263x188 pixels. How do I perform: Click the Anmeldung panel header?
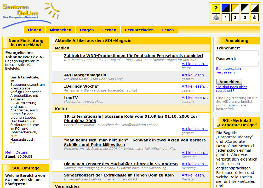[237, 41]
